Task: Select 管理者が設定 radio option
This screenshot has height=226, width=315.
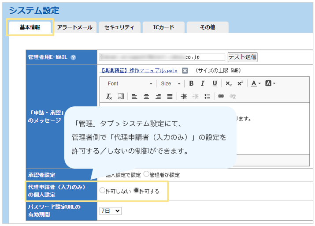Action: (146, 174)
